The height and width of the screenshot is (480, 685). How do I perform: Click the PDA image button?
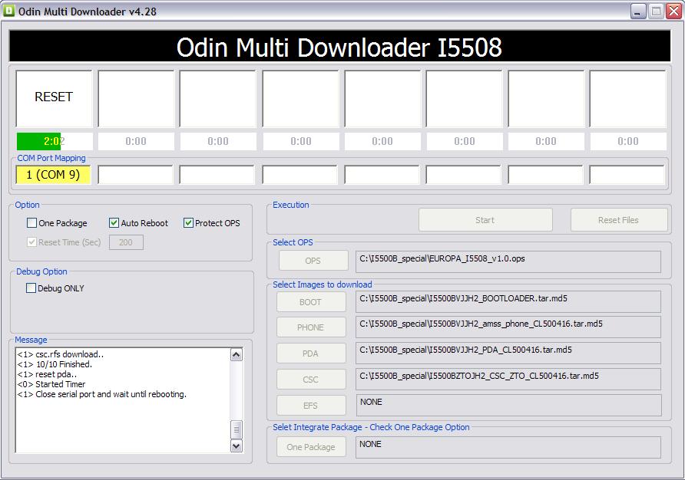(310, 353)
